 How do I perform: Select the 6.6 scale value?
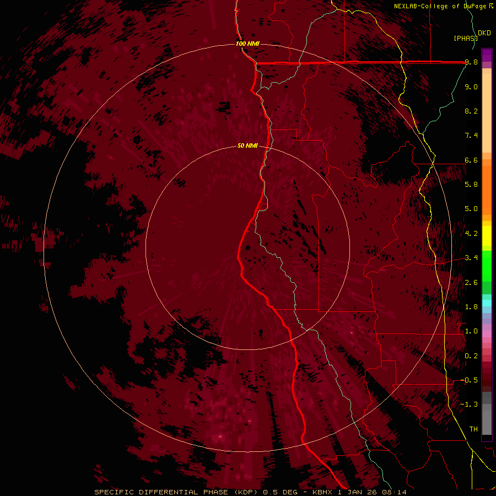[471, 160]
